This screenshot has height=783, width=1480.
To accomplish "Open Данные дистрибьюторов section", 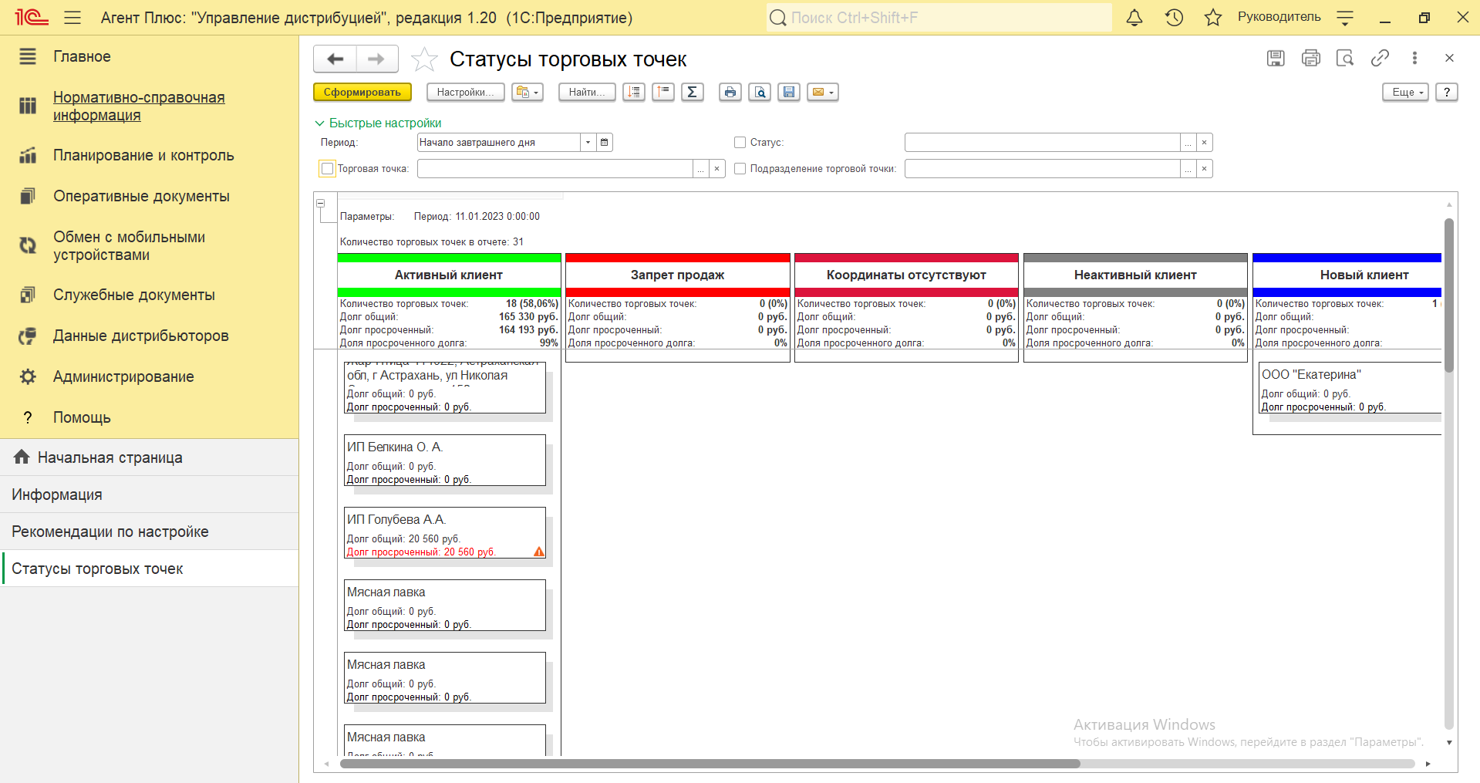I will pyautogui.click(x=149, y=336).
